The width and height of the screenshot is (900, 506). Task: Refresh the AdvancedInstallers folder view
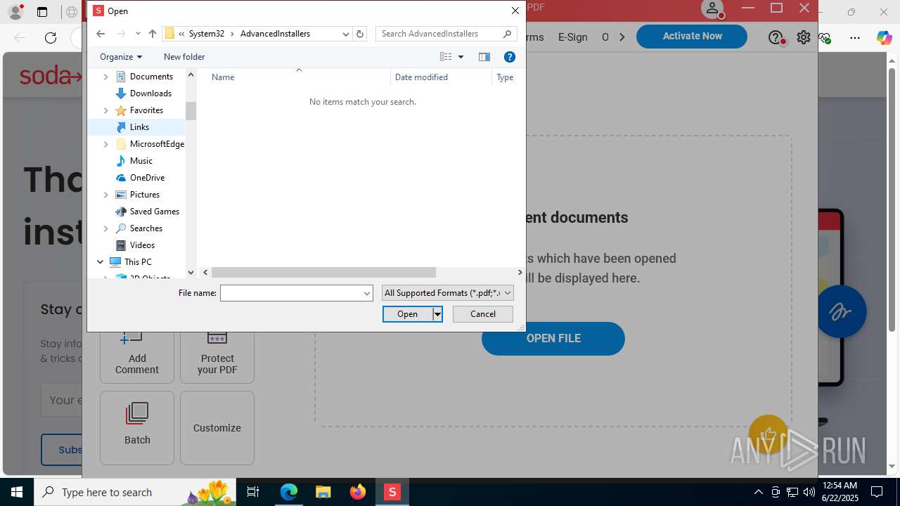click(360, 34)
